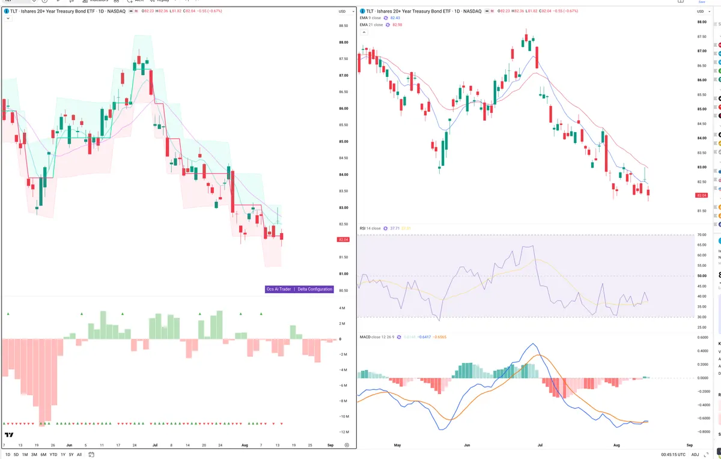The height and width of the screenshot is (459, 721).
Task: Select the 6M time range
Action: tap(43, 455)
